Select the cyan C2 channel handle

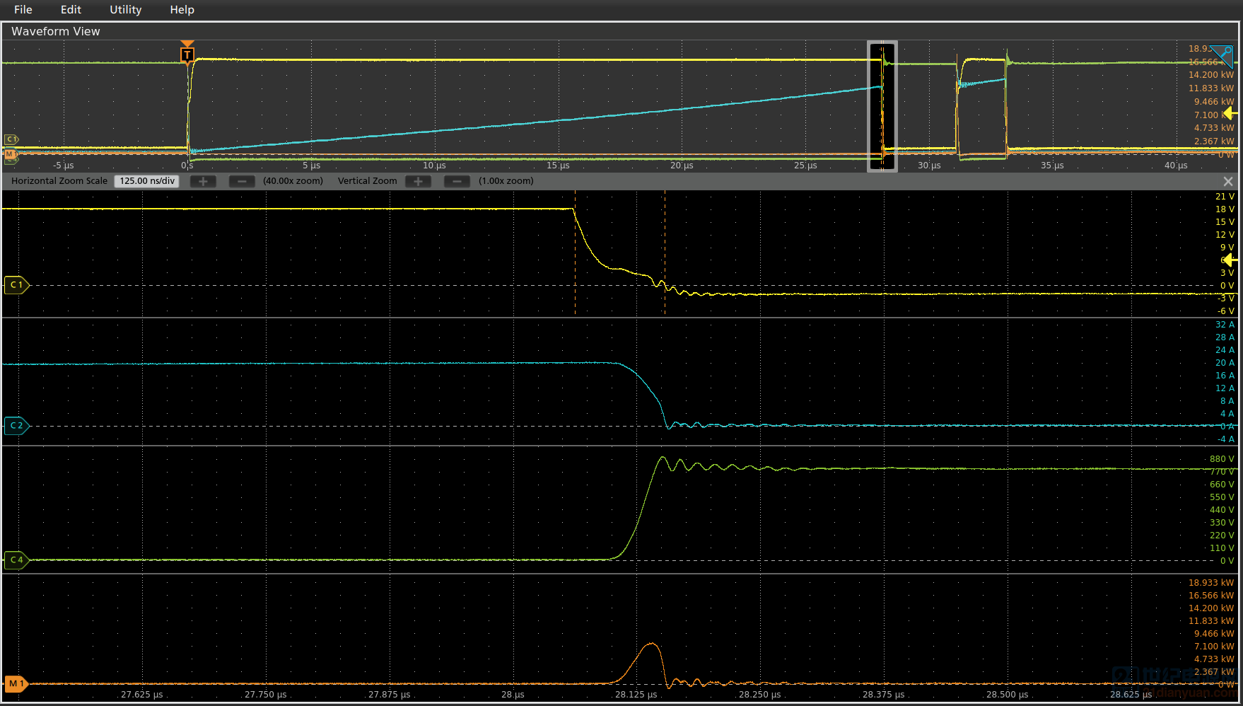(16, 426)
